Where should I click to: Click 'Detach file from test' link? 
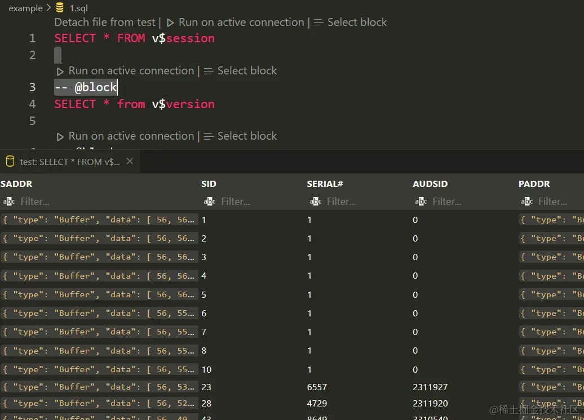point(105,23)
